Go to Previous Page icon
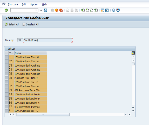This screenshot has width=149, height=125. pos(87,10)
